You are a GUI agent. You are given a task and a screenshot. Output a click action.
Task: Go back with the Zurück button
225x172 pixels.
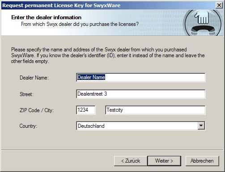pos(131,161)
